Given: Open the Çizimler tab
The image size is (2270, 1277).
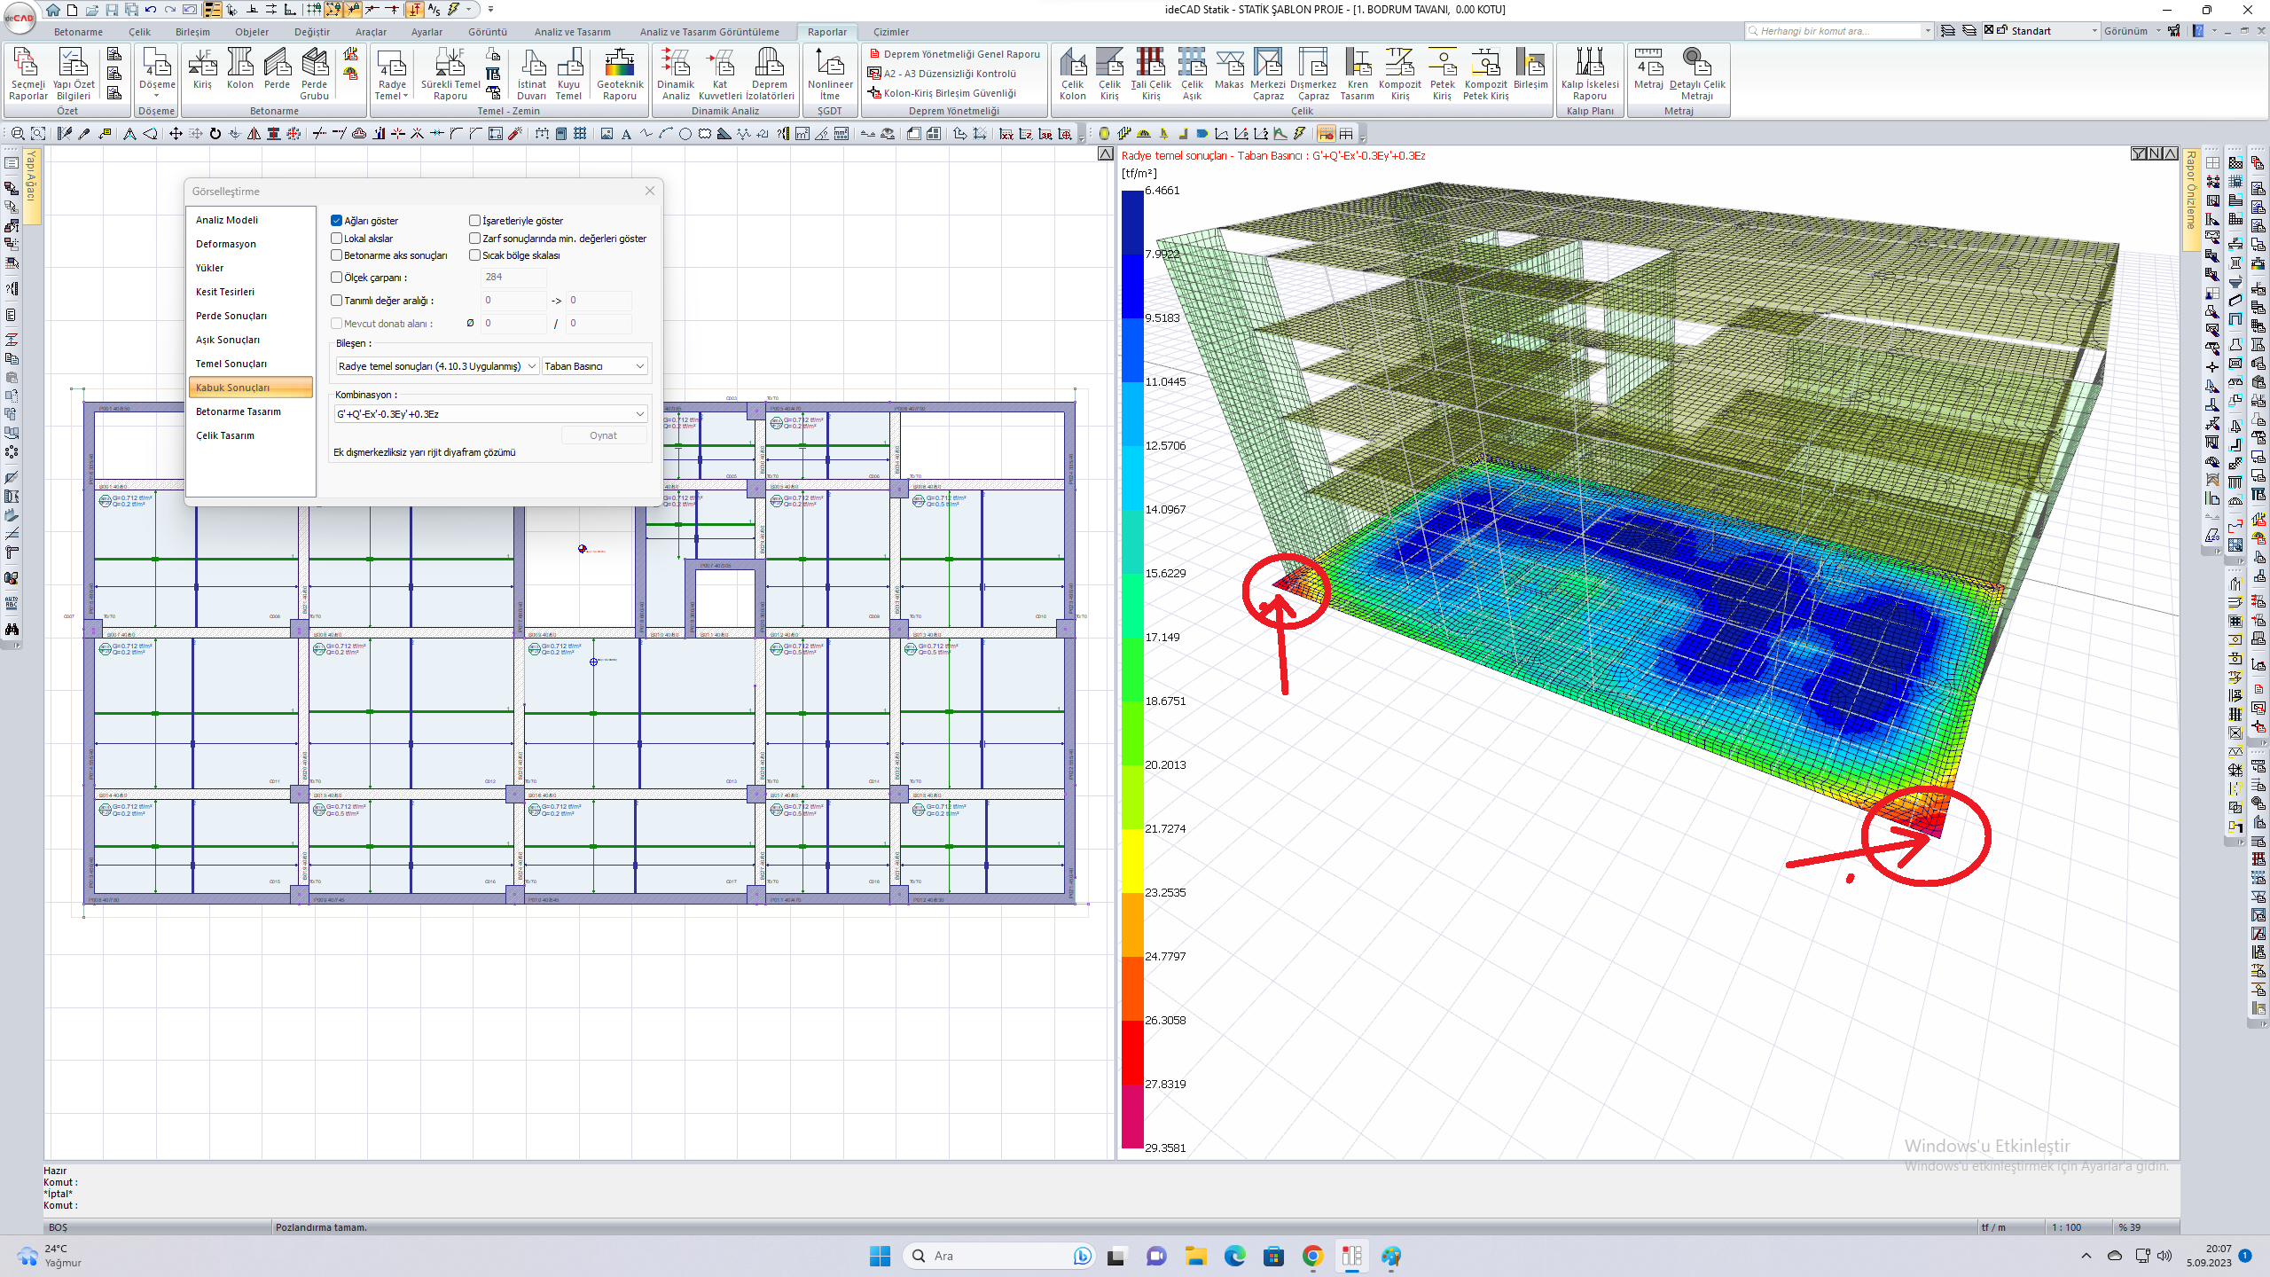Looking at the screenshot, I should (x=891, y=32).
